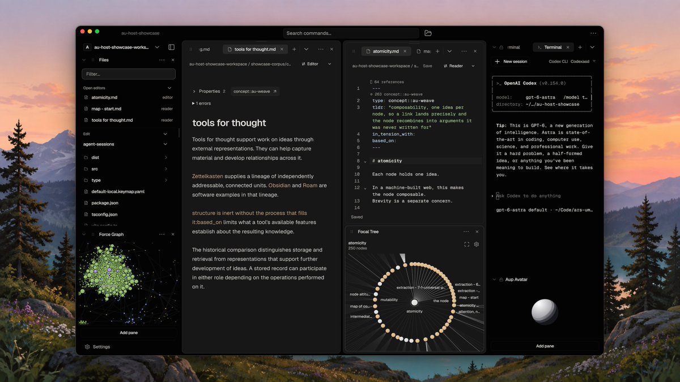Open the window's top-right more options menu

(x=593, y=33)
